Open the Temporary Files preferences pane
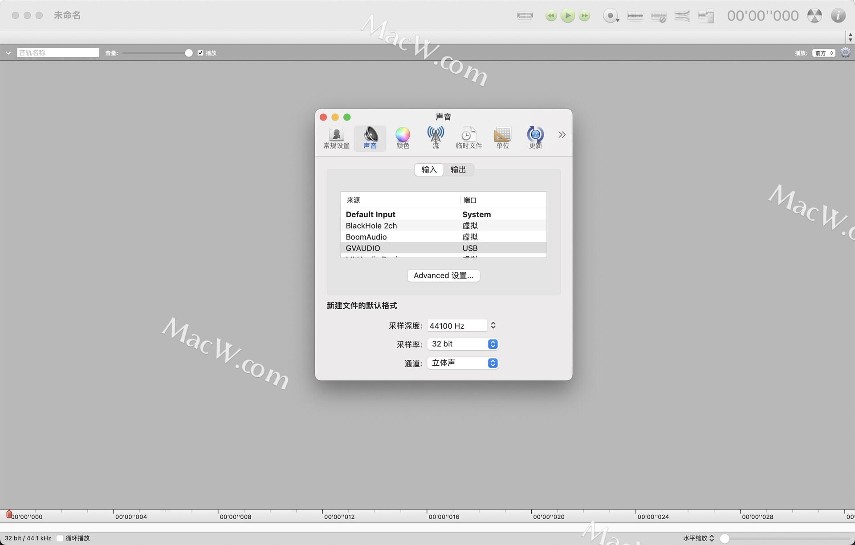 tap(468, 138)
